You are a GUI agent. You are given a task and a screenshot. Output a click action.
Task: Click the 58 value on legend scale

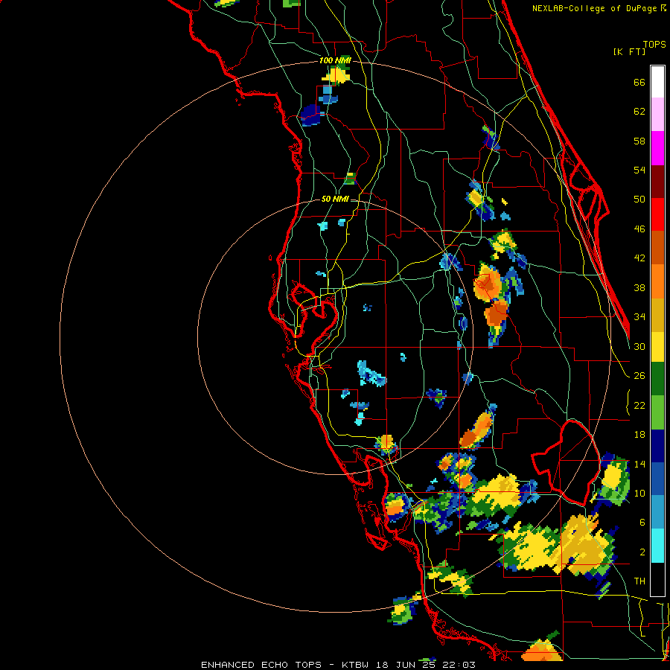click(x=639, y=141)
